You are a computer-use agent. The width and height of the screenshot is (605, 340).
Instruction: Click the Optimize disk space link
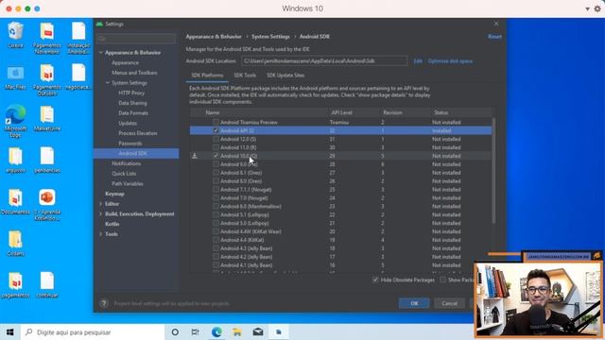click(450, 60)
